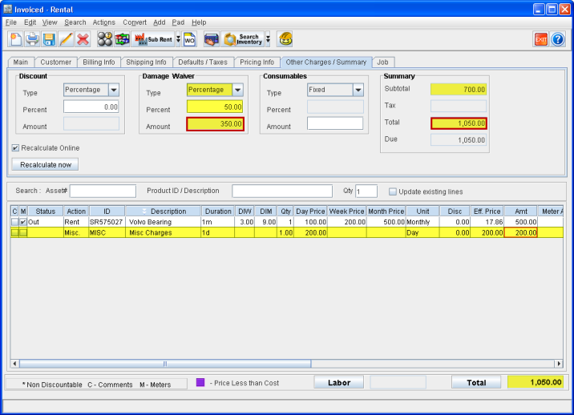
Task: Toggle the C checkbox on Misc Charges row
Action: click(14, 233)
